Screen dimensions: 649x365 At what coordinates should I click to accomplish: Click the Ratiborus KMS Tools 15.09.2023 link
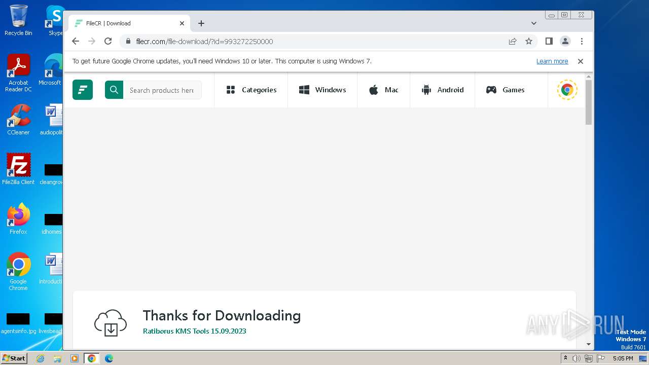[195, 331]
